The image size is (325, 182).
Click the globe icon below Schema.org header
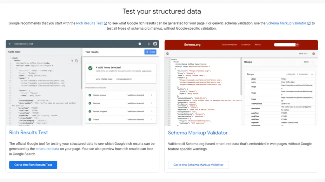click(168, 54)
